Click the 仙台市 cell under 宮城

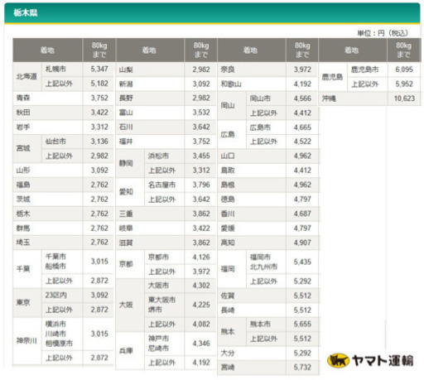pos(62,142)
